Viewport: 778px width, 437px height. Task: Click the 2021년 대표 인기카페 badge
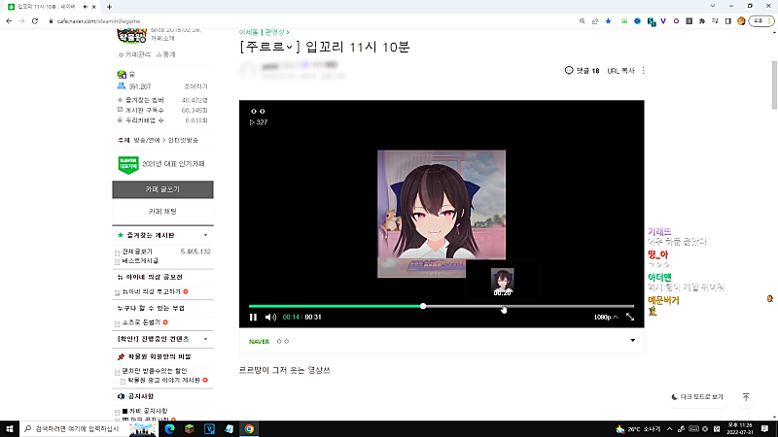click(161, 164)
